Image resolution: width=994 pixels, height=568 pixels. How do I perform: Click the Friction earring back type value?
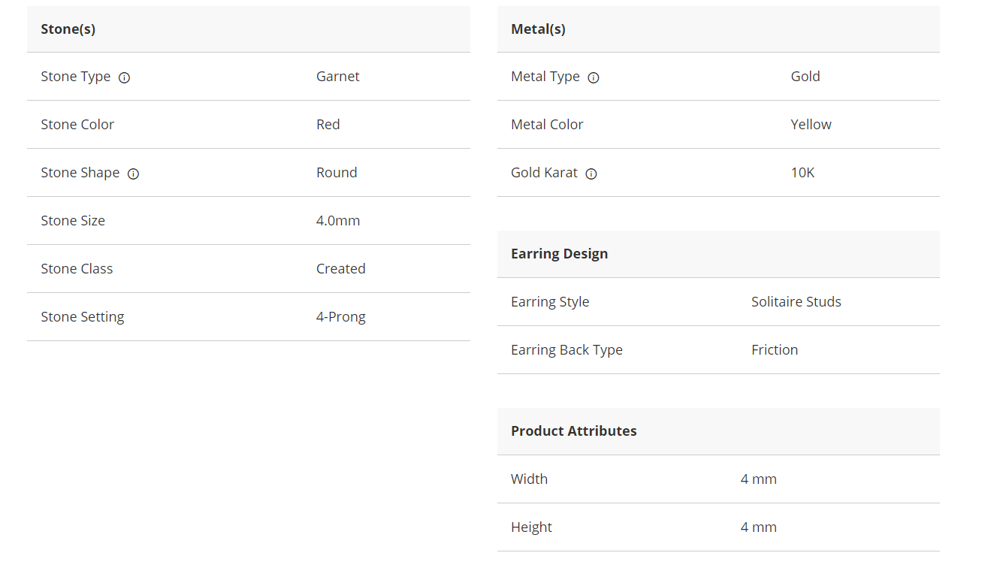[x=774, y=350]
